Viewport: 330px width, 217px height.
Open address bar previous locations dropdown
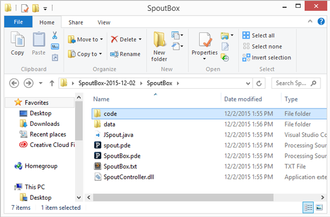(x=248, y=83)
